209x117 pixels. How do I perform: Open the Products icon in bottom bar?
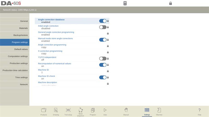coord(44,110)
